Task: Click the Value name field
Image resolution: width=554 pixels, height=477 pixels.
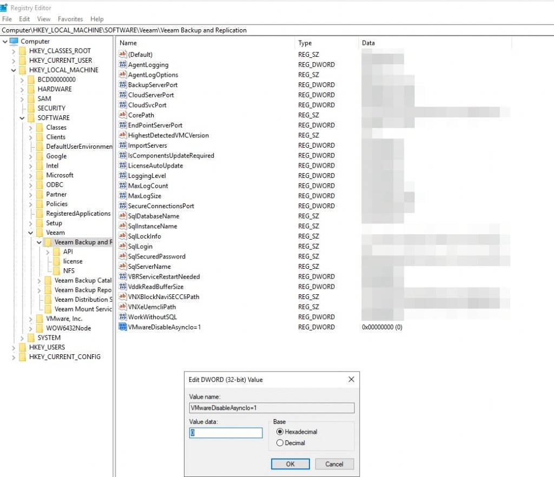Action: (x=272, y=408)
